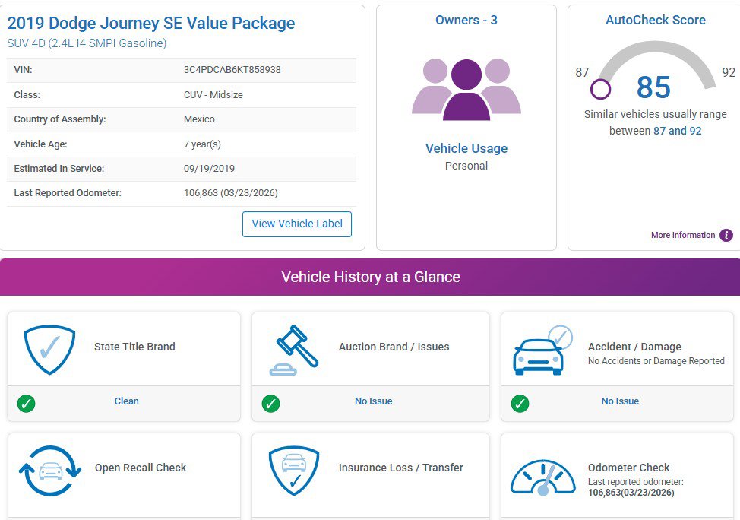
Task: Click the 09/19/2019 in-service date
Action: pyautogui.click(x=209, y=169)
